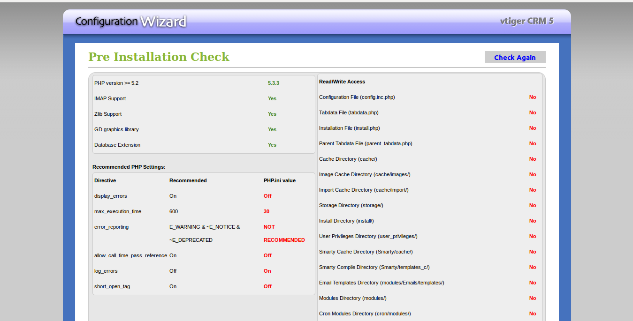Click the Storage Directory (storage/) row
The height and width of the screenshot is (321, 633).
click(x=430, y=205)
